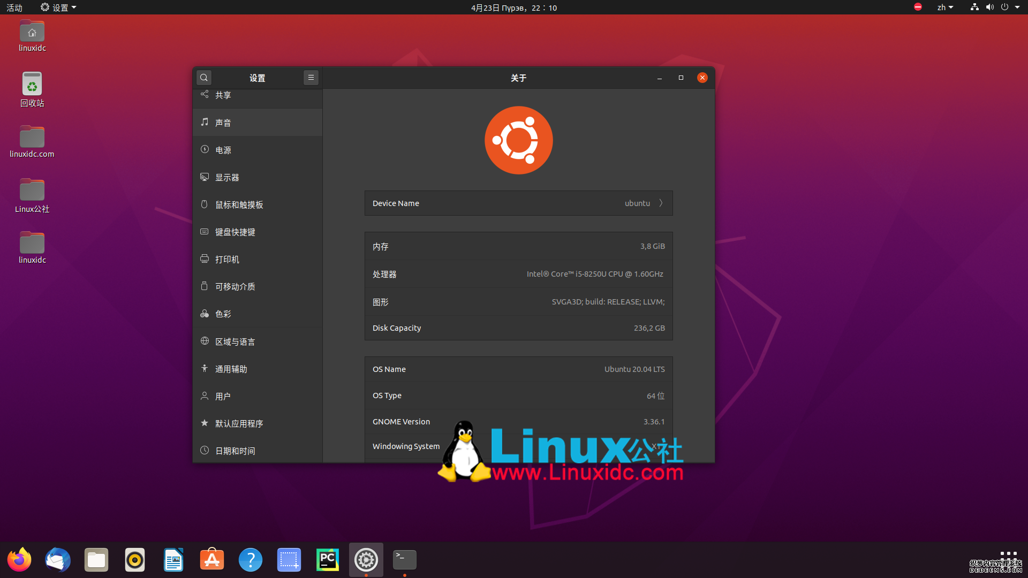Select the 回收站 trash icon on desktop

coord(32,89)
